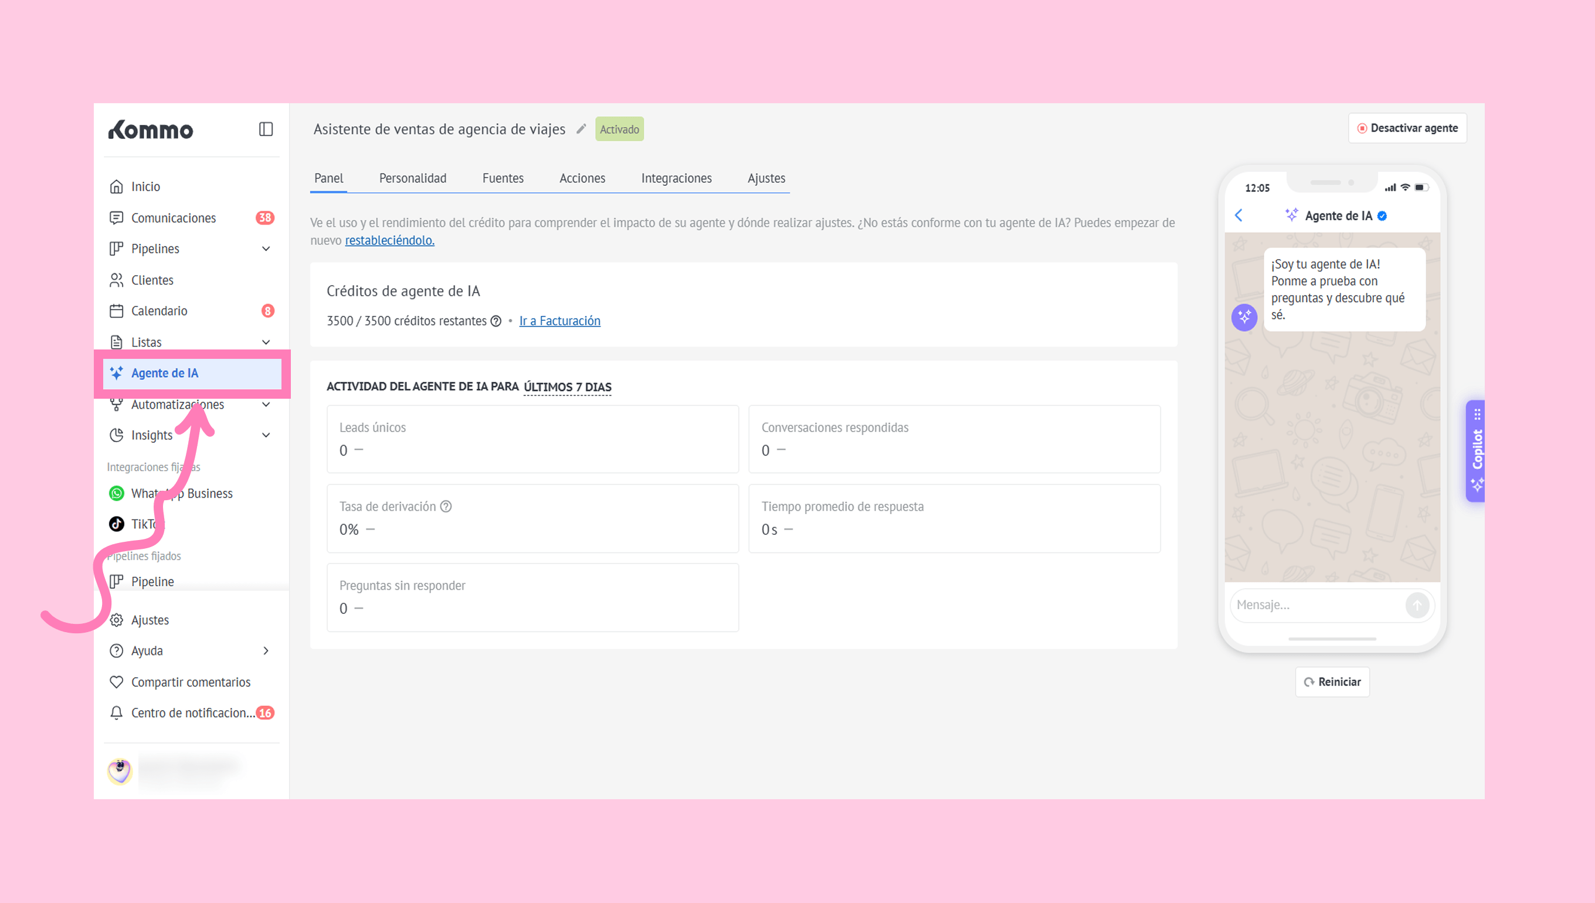1595x903 pixels.
Task: Open the ÚLTIMOS 7 DIAS period dropdown
Action: 567,386
